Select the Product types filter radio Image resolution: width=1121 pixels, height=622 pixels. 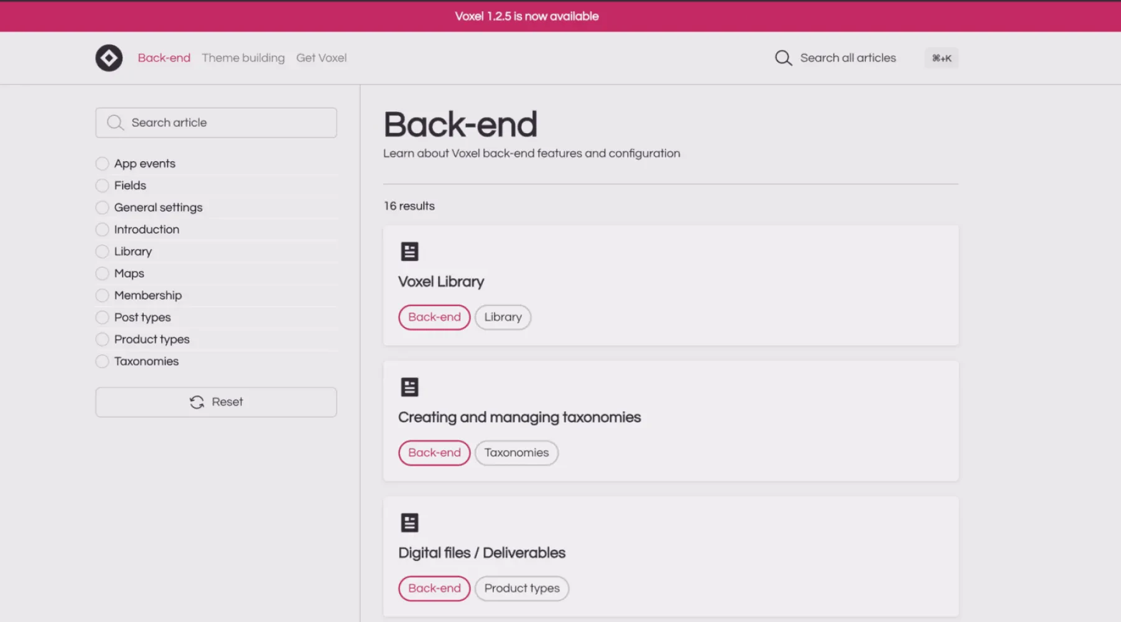point(102,339)
